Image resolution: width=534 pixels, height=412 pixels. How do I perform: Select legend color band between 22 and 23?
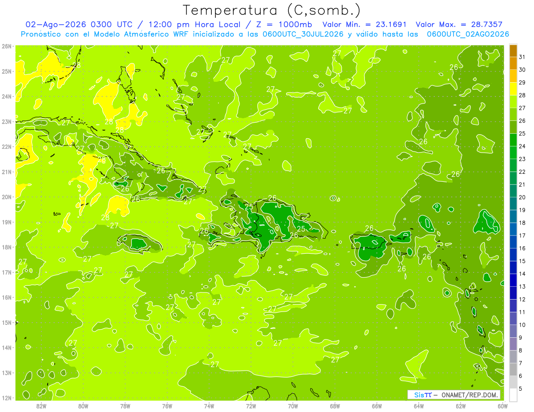(x=513, y=166)
